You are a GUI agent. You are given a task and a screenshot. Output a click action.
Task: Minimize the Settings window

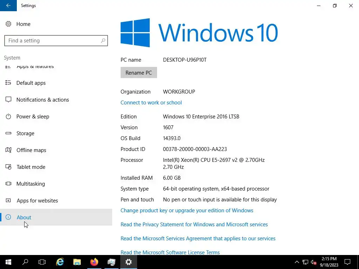coord(319,6)
